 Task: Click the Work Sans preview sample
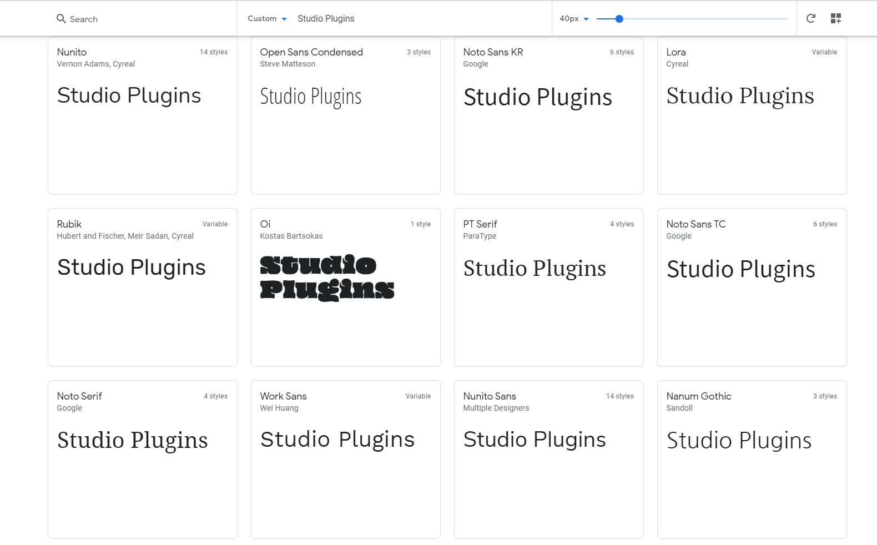tap(337, 440)
